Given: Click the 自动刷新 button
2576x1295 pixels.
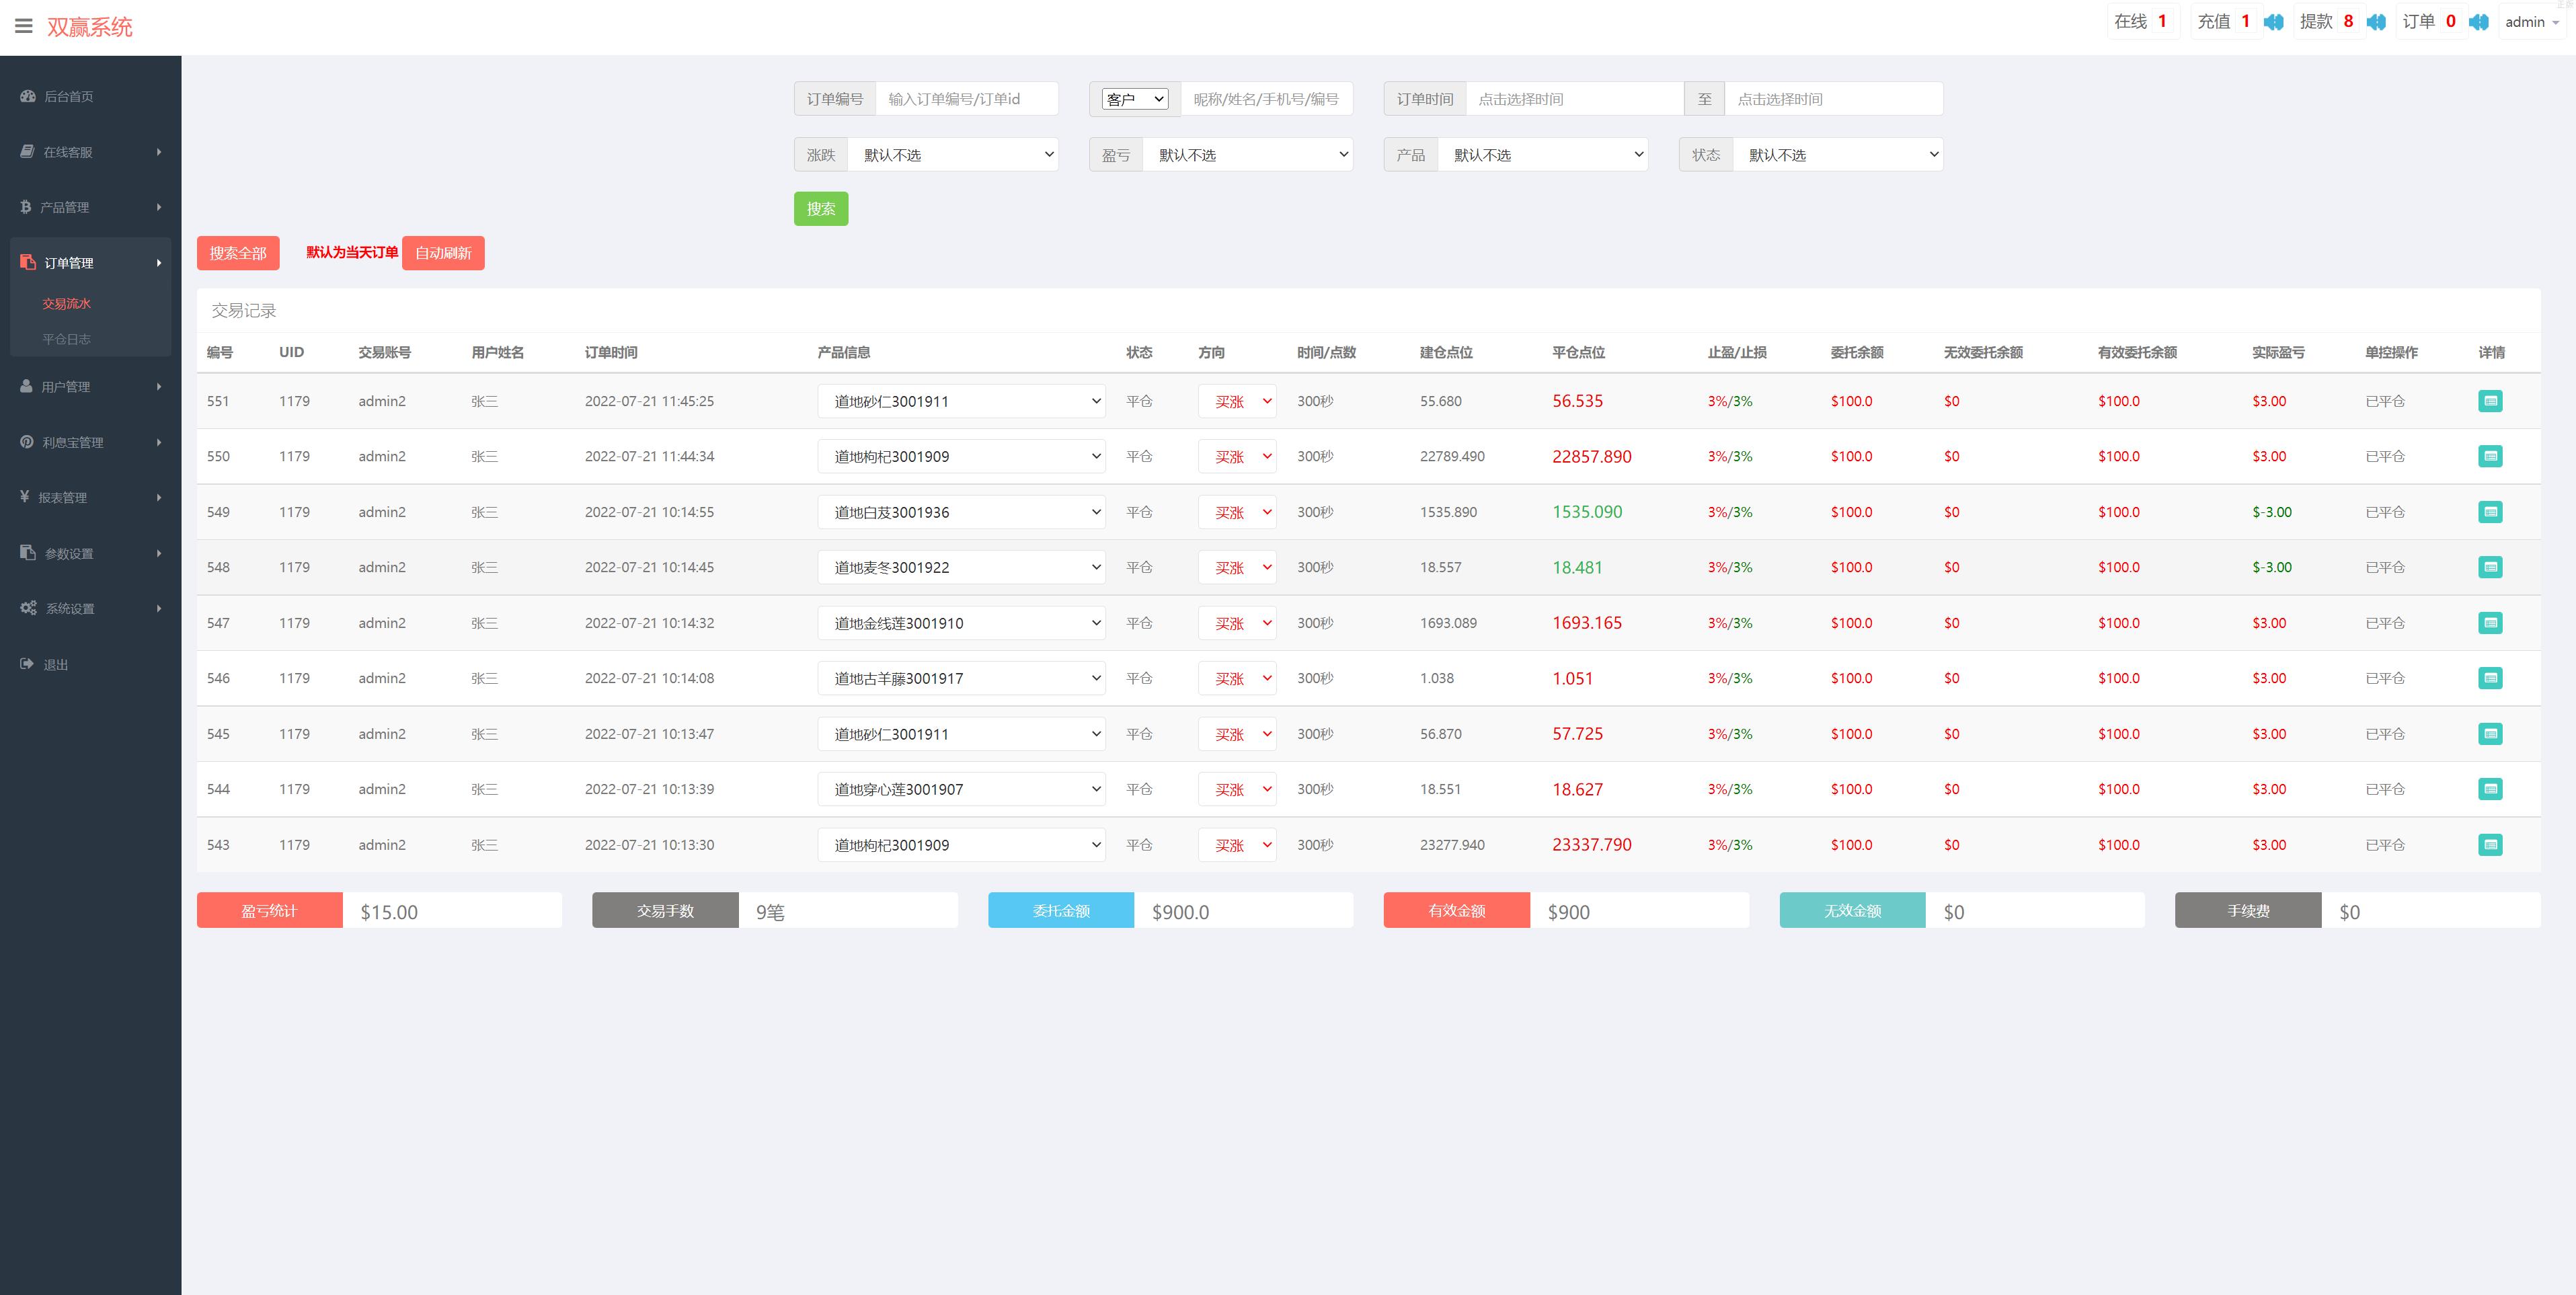Looking at the screenshot, I should coord(443,253).
